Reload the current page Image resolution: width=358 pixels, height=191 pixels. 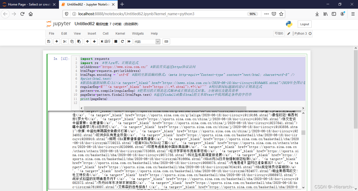tap(22, 14)
